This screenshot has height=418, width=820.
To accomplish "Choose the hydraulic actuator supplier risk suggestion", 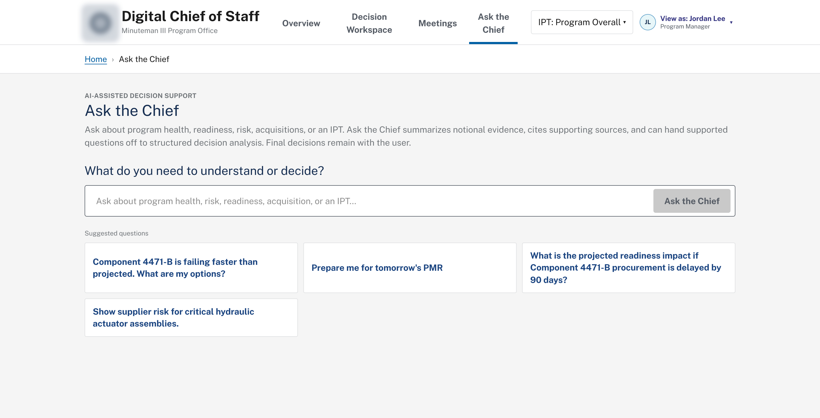I will (x=191, y=317).
